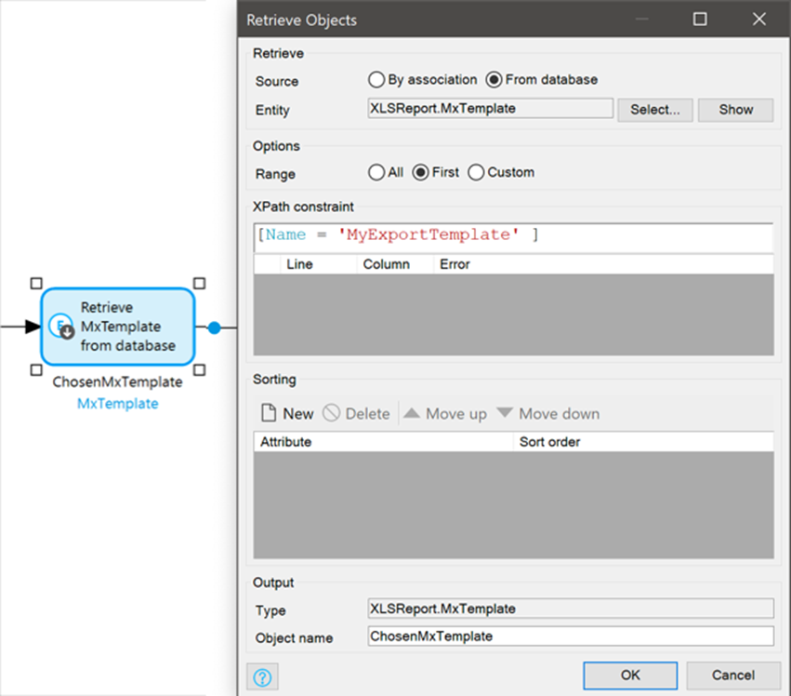Screen dimensions: 791x696
Task: Open help via the question mark icon
Action: 262,676
